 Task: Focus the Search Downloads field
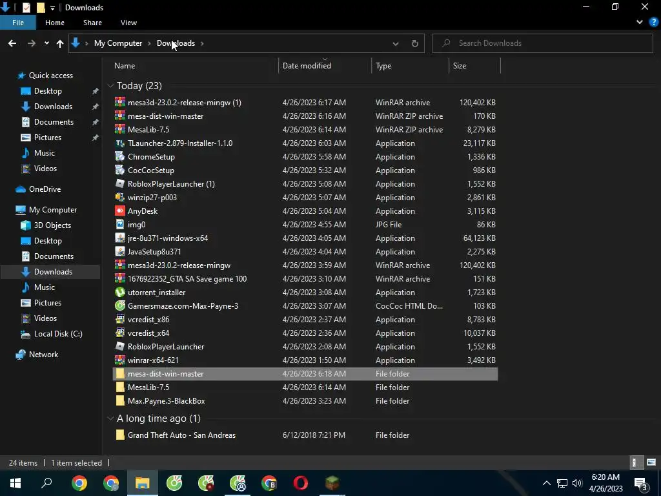pyautogui.click(x=542, y=43)
